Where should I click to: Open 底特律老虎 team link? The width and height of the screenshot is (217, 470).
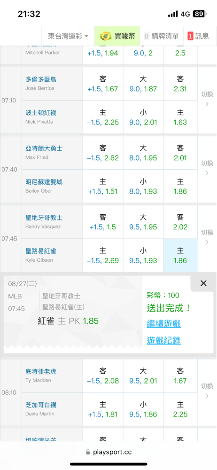(x=41, y=372)
